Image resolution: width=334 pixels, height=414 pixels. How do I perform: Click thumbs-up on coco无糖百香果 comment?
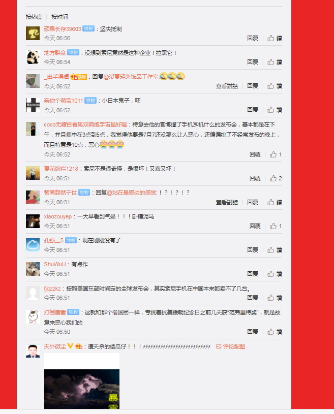coord(276,154)
